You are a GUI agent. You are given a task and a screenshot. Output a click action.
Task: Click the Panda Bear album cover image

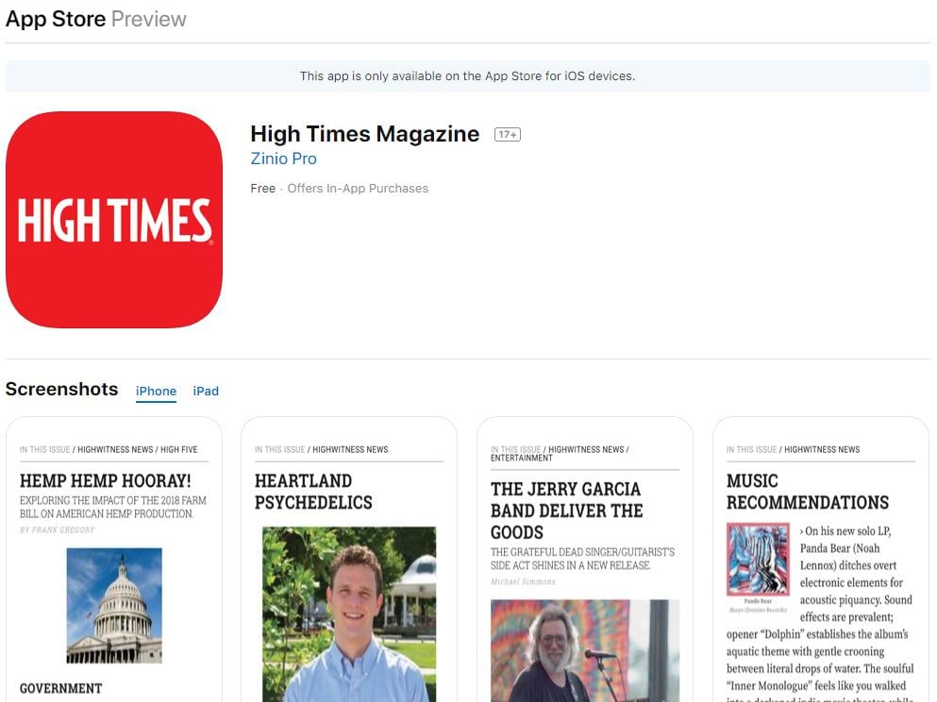(758, 560)
